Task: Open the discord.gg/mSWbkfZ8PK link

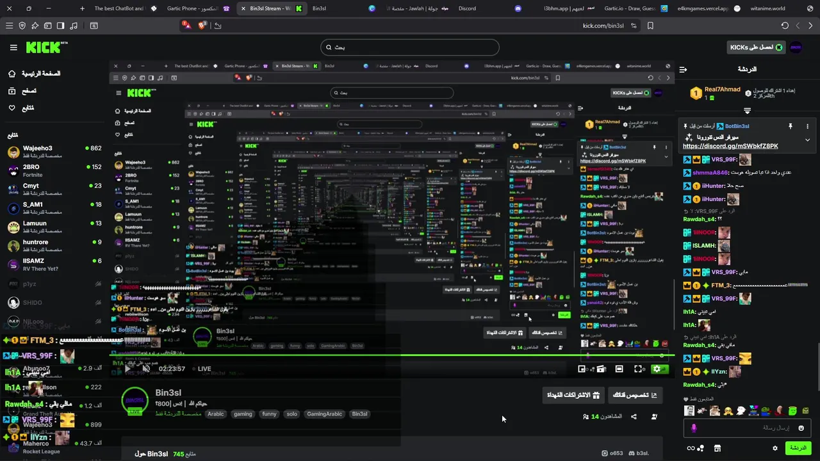Action: [730, 146]
